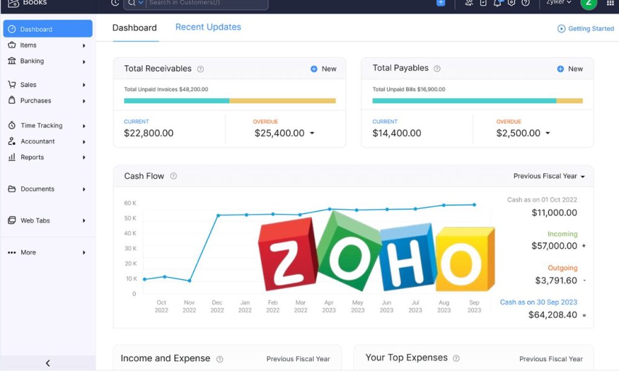Open Income and Expense Previous Fiscal Year filter
The image size is (619, 371).
[298, 359]
